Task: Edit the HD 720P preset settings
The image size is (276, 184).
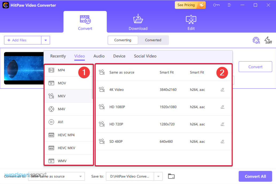Action: pyautogui.click(x=223, y=124)
